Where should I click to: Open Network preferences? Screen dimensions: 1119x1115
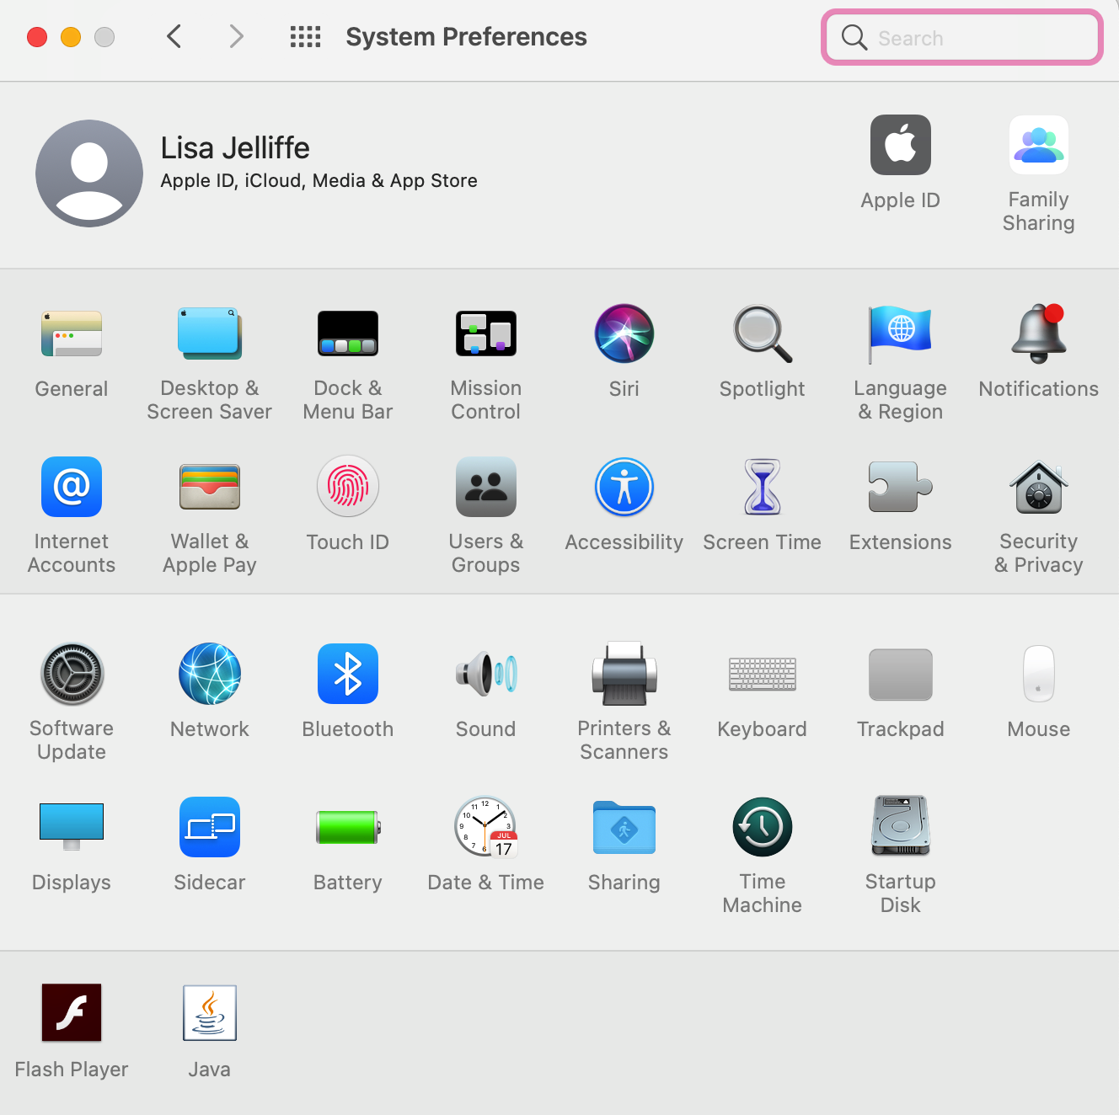tap(210, 674)
